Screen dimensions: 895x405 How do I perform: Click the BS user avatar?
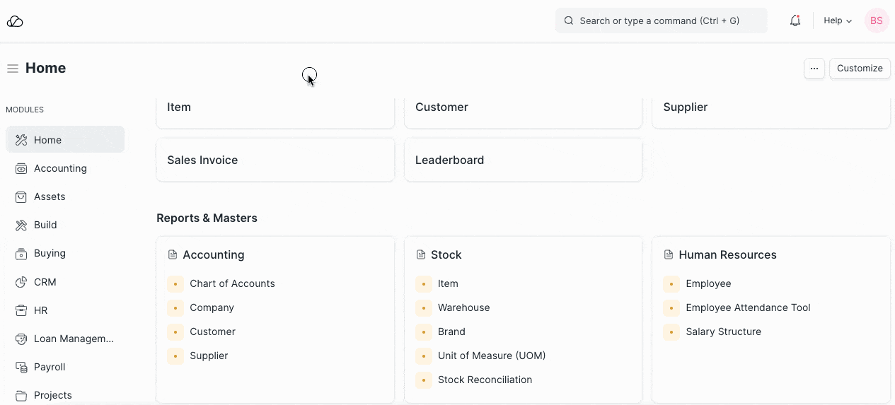point(876,21)
